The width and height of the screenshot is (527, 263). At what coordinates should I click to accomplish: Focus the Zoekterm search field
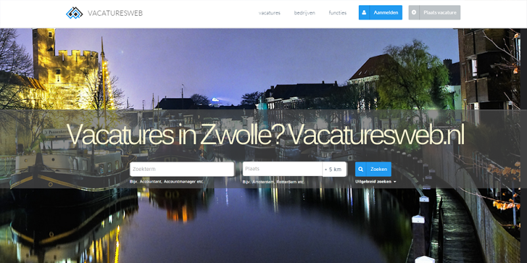182,169
